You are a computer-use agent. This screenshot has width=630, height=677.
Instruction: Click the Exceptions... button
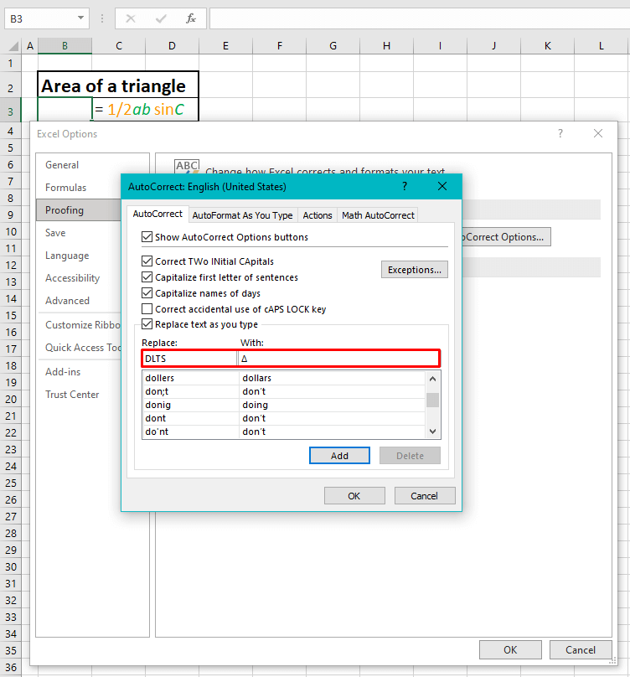tap(415, 270)
